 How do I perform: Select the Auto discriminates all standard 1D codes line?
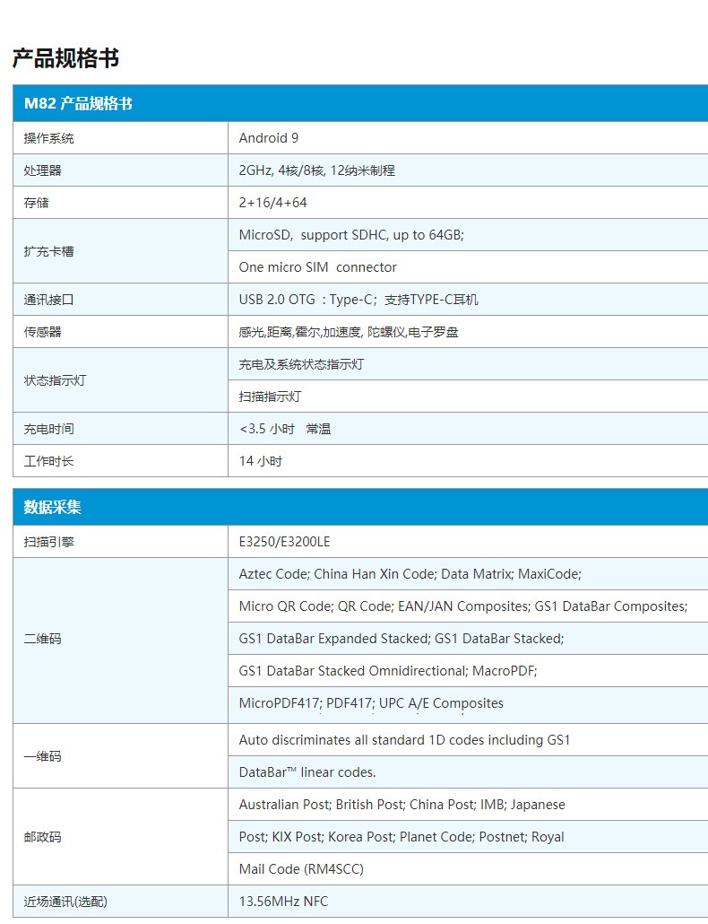[404, 739]
